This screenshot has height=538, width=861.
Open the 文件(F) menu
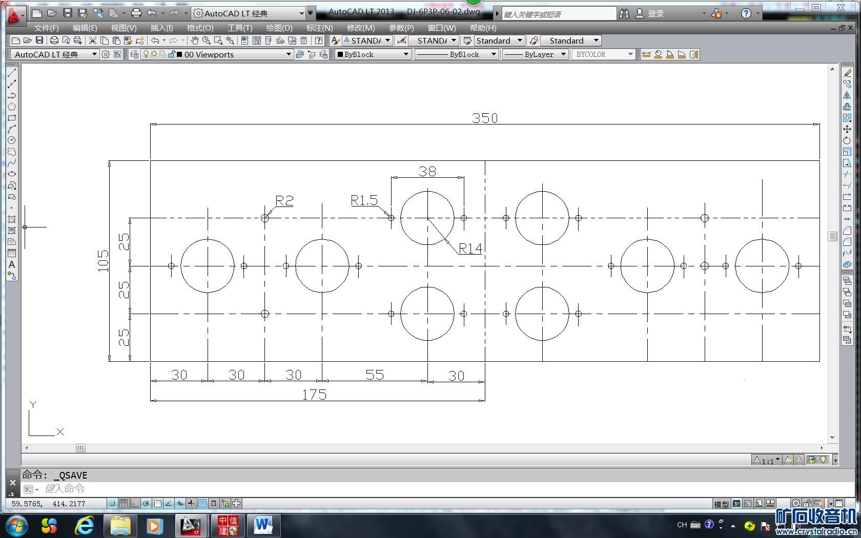click(x=46, y=28)
